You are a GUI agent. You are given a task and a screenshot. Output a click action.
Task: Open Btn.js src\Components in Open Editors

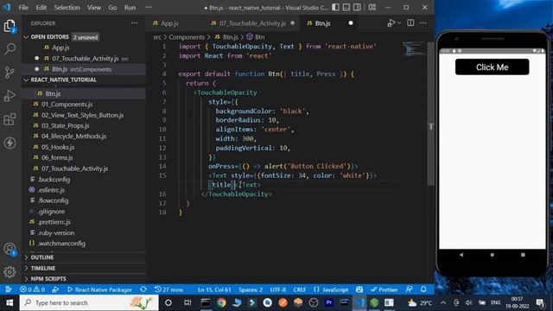coord(81,69)
